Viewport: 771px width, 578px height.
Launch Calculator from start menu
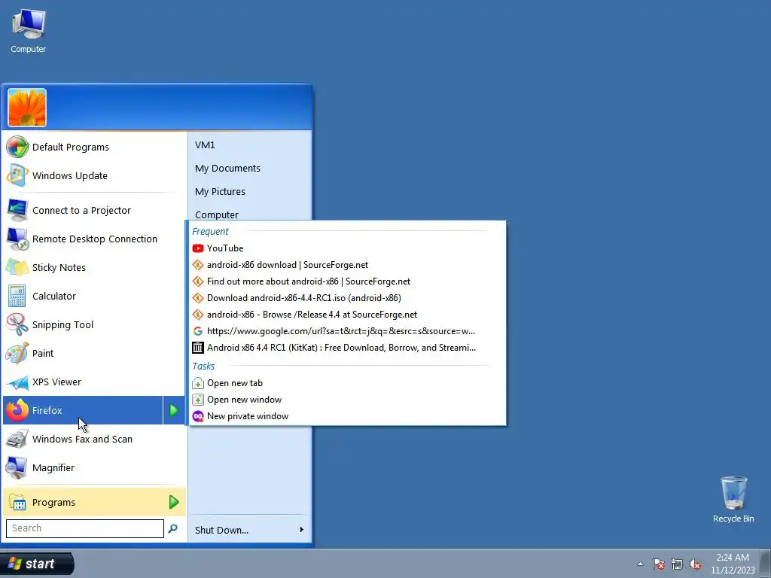tap(94, 296)
